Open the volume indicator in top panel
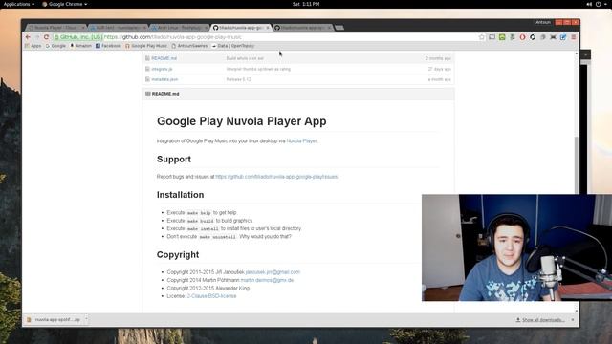Image resolution: width=612 pixels, height=344 pixels. [x=589, y=4]
